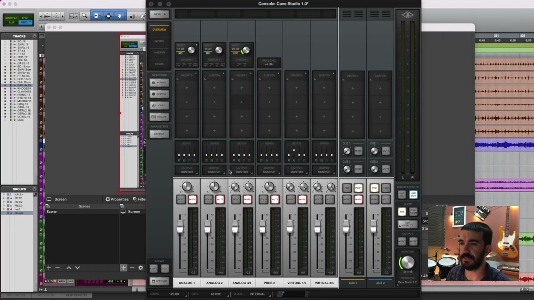The image size is (534, 300).
Task: Open Properties in the Screen panel
Action: (117, 199)
